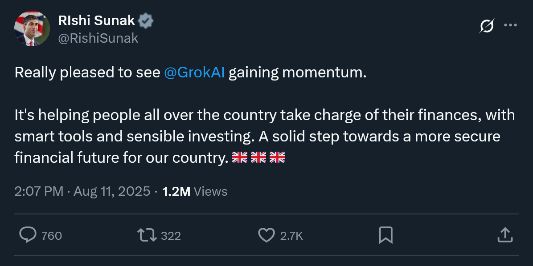Screen dimensions: 533x266
Task: Open the @RishiSunak handle link
Action: pos(98,39)
